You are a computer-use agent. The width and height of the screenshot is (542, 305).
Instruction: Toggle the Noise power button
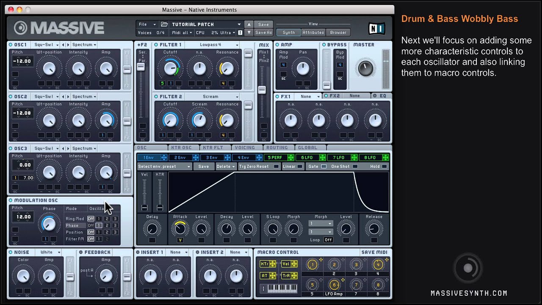11,252
